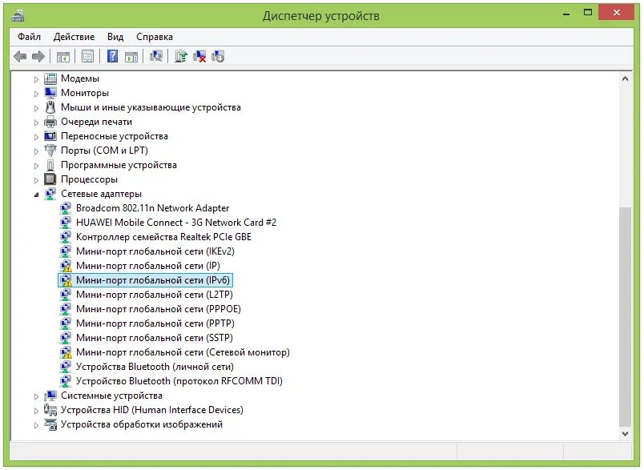This screenshot has height=470, width=644.
Task: Click the Мониторы category icon
Action: (x=50, y=93)
